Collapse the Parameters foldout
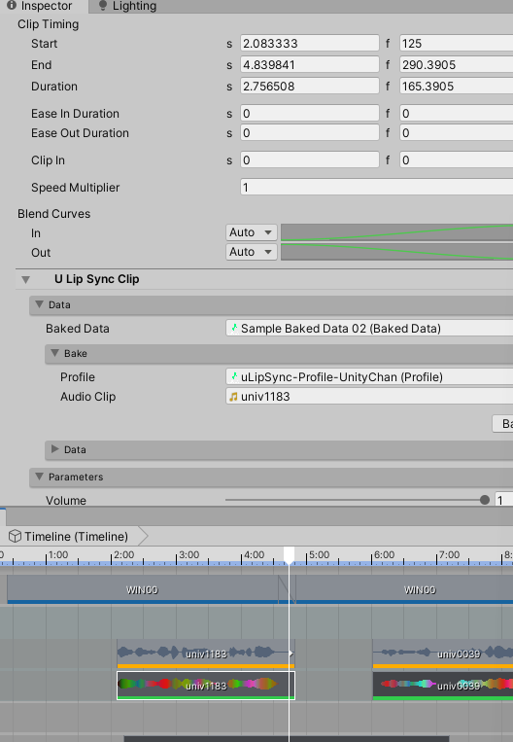This screenshot has width=513, height=742. tap(40, 477)
